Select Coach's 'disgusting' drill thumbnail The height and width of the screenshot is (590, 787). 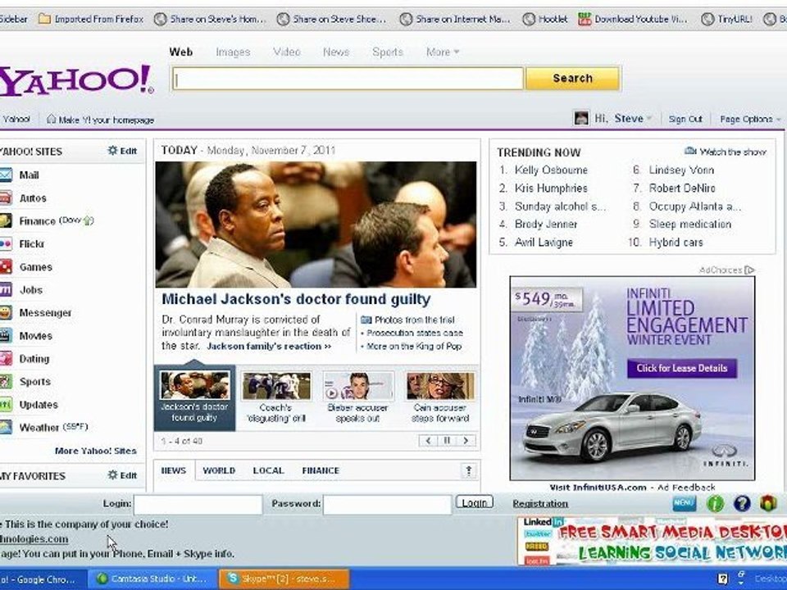(276, 397)
